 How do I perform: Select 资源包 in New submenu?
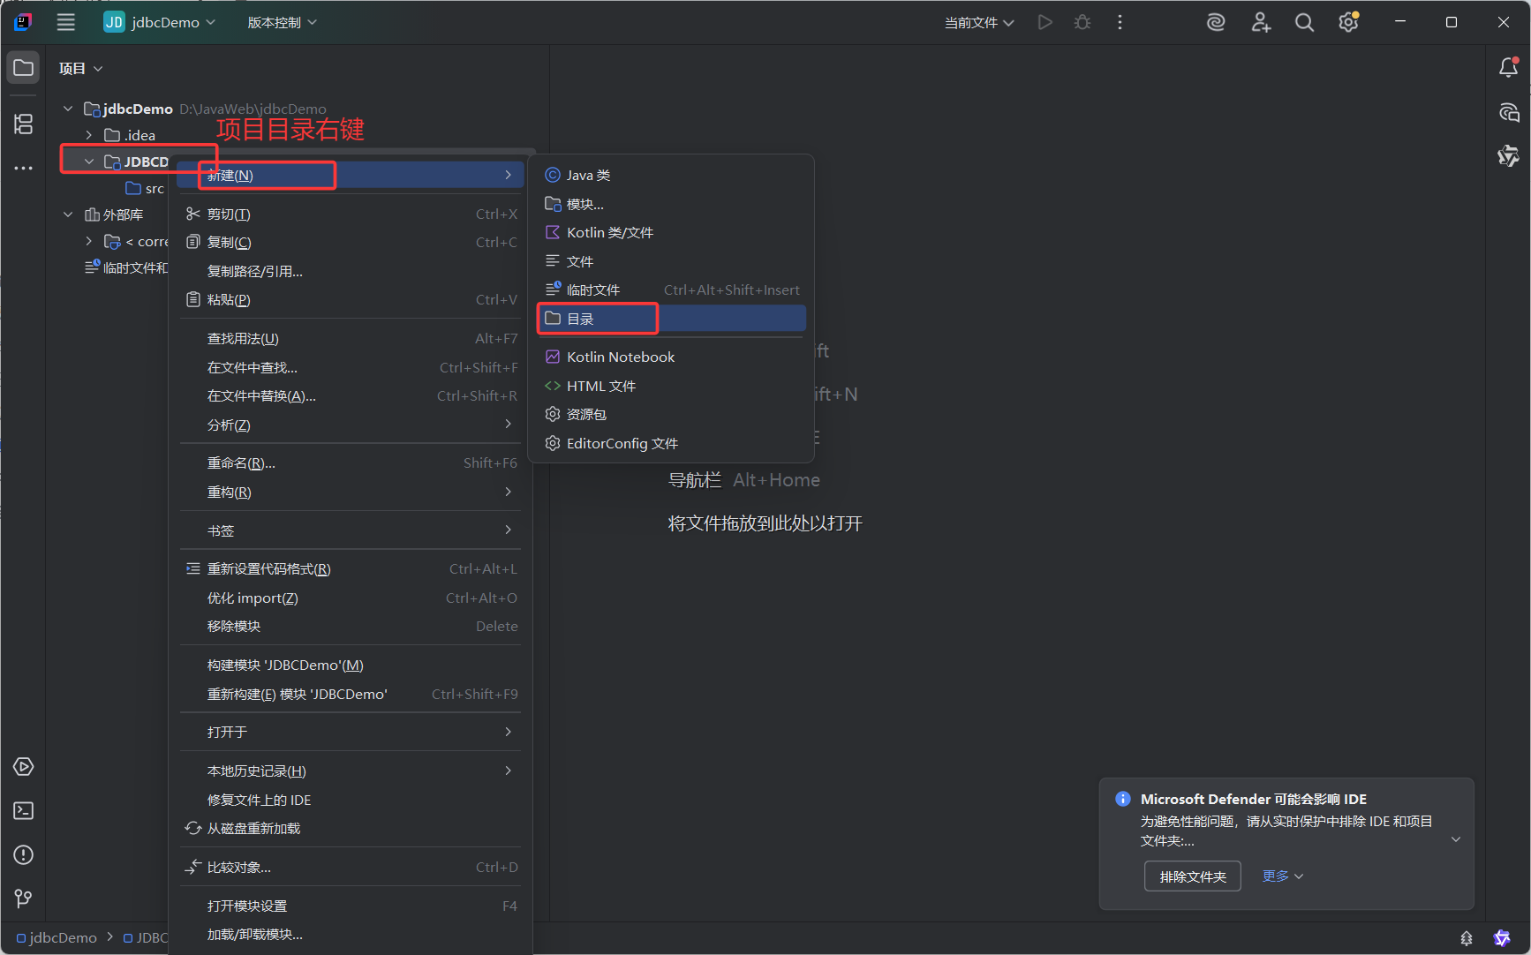click(671, 414)
